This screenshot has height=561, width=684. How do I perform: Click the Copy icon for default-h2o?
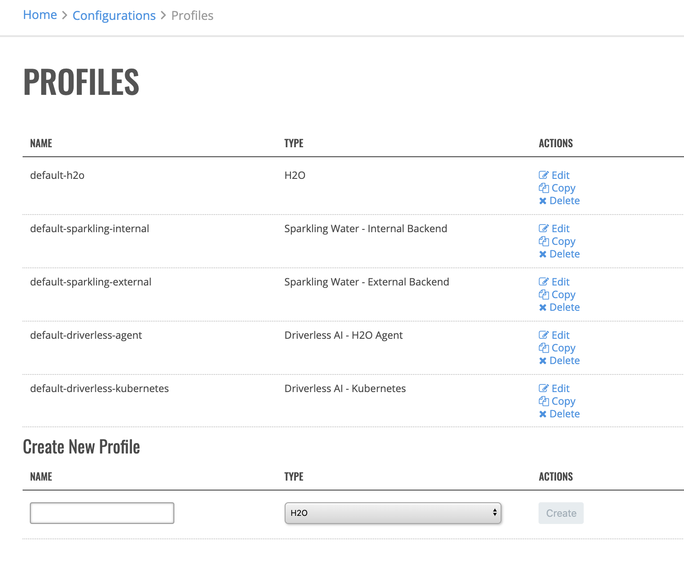click(543, 188)
